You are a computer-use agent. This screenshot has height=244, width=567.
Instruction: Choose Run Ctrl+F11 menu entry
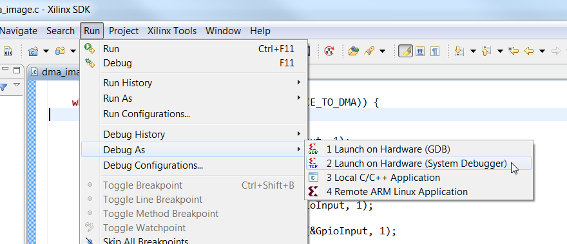pyautogui.click(x=194, y=49)
